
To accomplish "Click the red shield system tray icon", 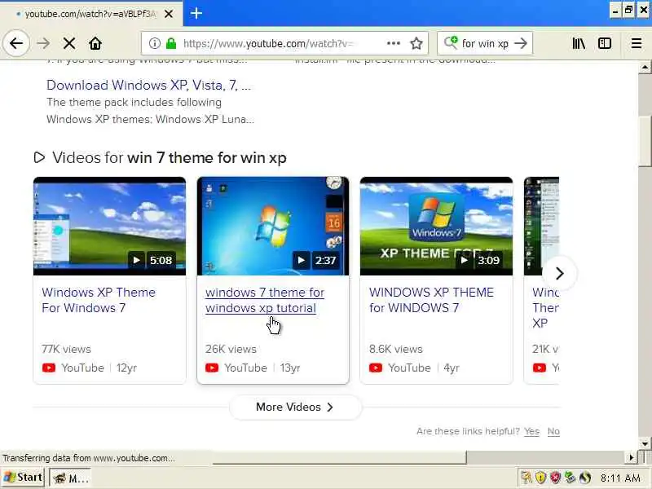I will click(x=555, y=478).
